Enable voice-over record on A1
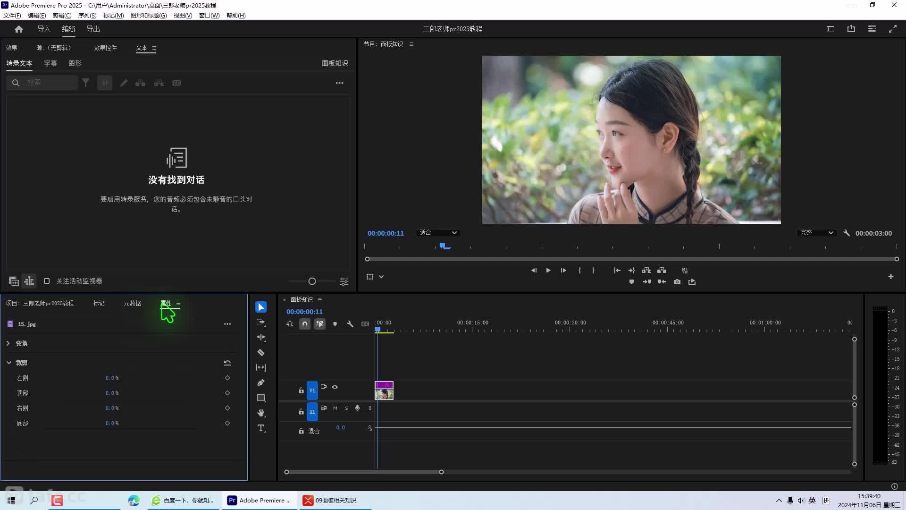This screenshot has height=510, width=906. pos(358,408)
